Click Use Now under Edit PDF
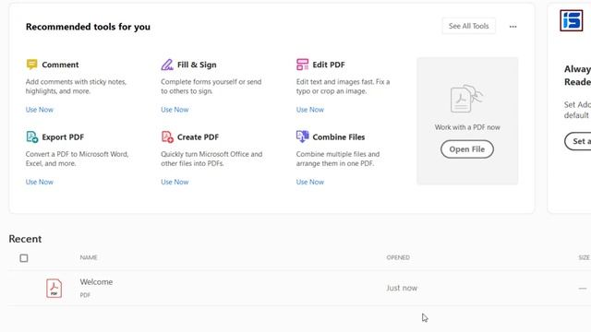This screenshot has height=332, width=591. (310, 110)
